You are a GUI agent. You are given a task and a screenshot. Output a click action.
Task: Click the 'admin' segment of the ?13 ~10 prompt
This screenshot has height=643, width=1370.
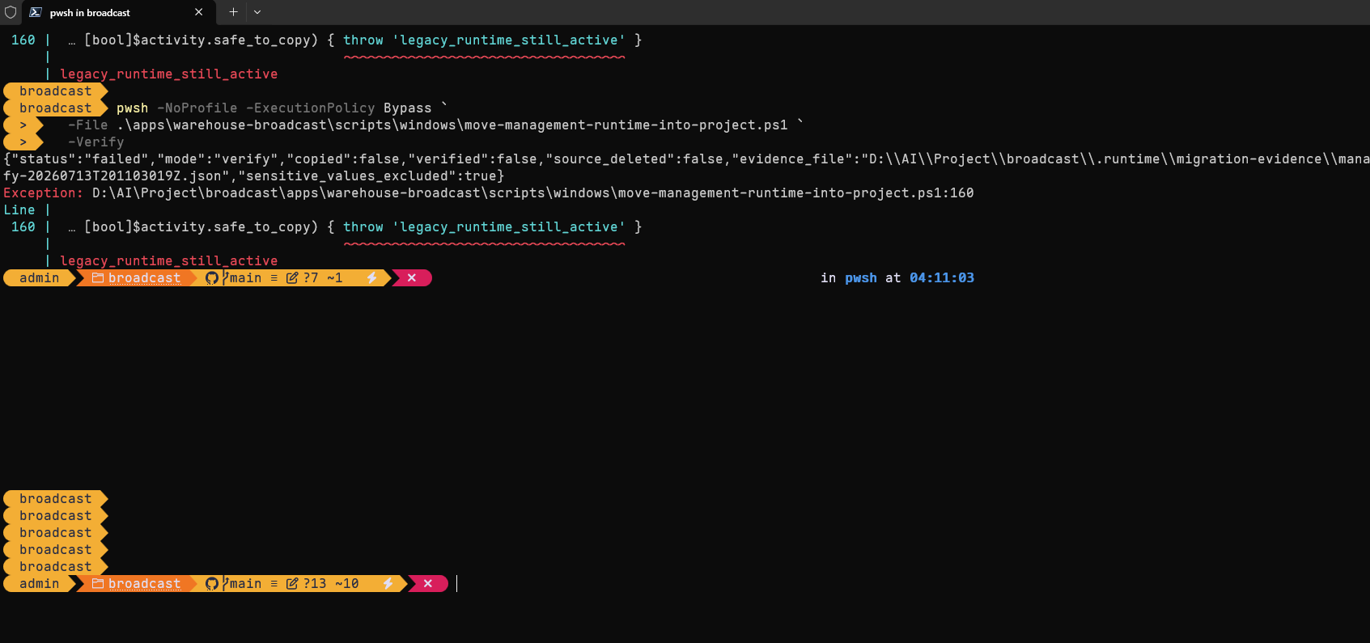coord(39,583)
